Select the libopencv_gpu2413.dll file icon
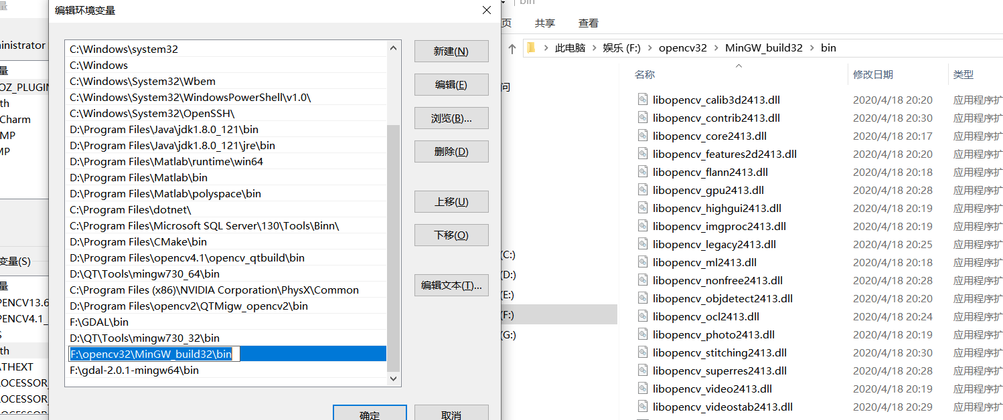This screenshot has height=420, width=1003. click(x=643, y=191)
